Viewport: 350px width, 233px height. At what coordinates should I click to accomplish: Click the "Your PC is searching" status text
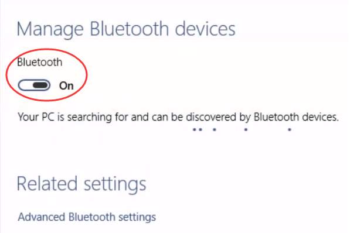pos(178,117)
